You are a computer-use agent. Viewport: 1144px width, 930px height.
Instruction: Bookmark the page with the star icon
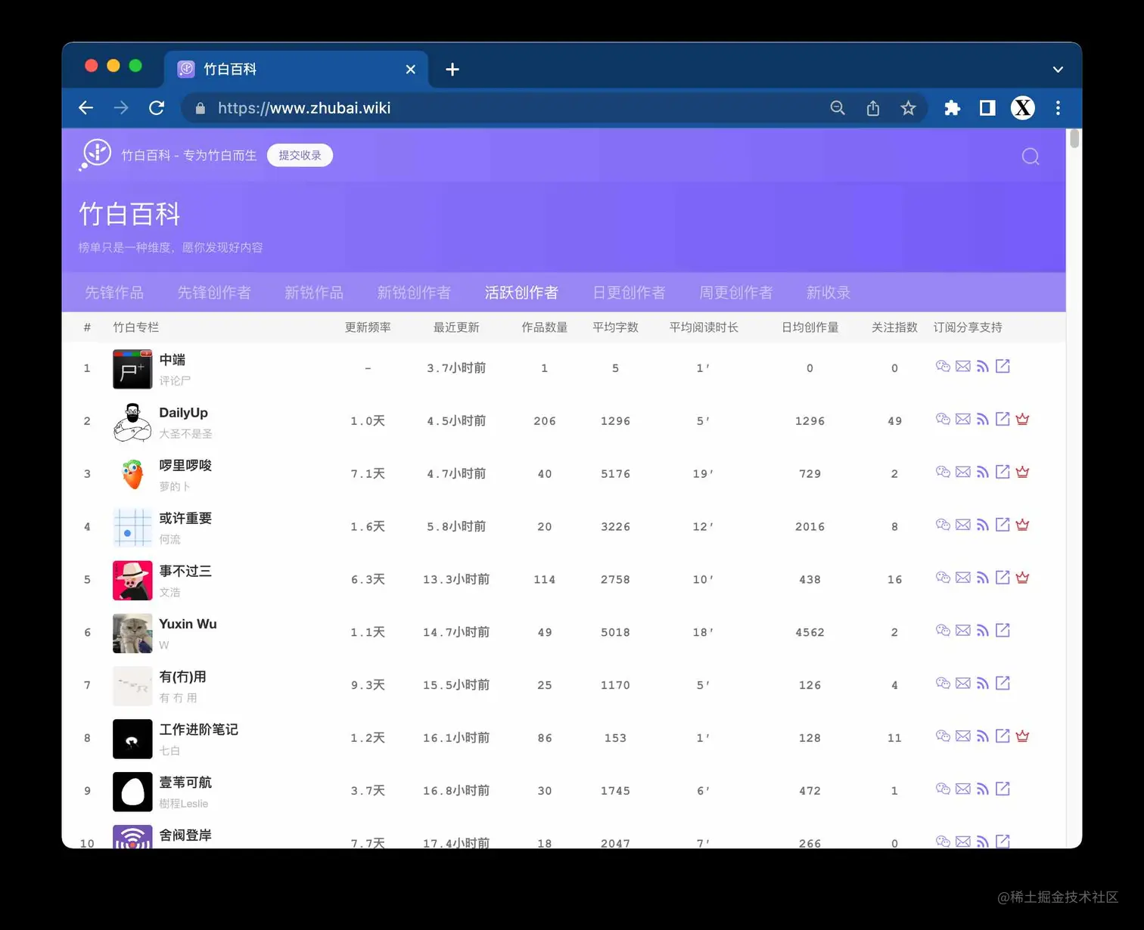909,108
